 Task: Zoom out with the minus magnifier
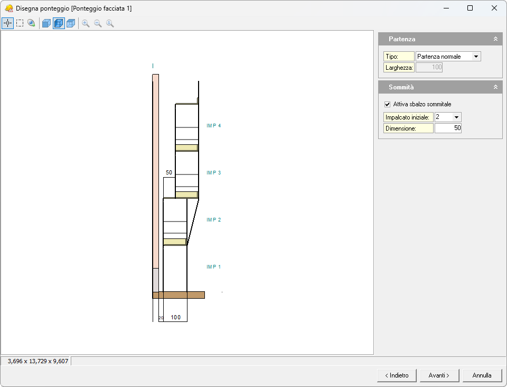[98, 23]
